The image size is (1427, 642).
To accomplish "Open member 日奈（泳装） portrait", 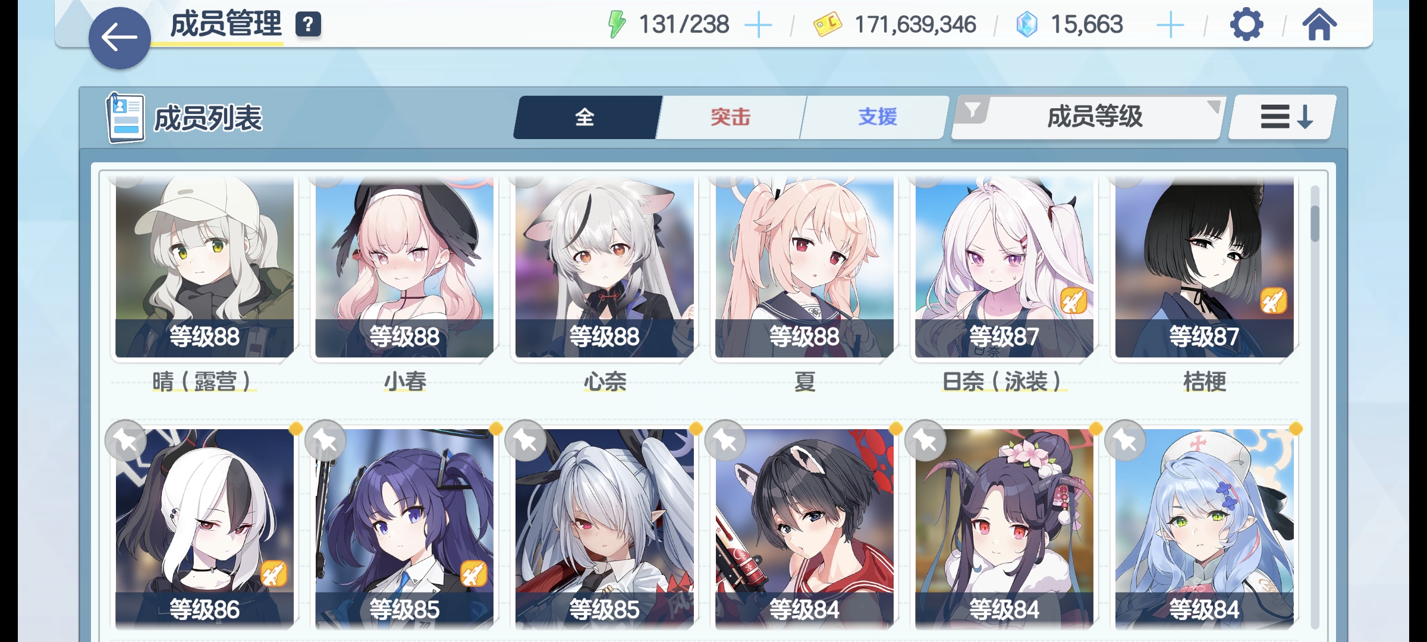I will click(1004, 267).
